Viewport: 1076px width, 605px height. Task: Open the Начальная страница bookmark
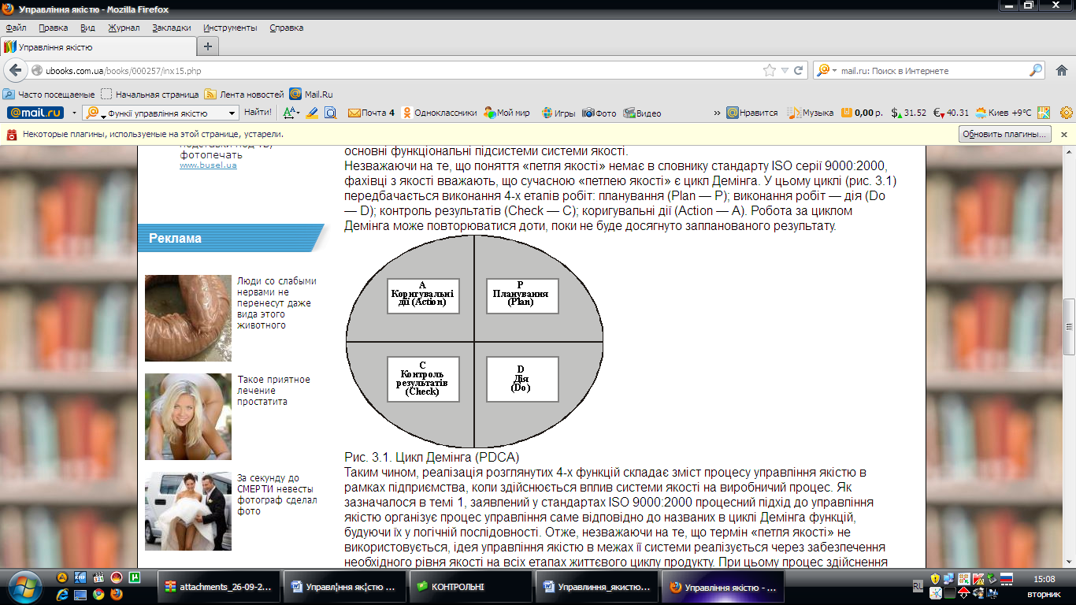[150, 94]
